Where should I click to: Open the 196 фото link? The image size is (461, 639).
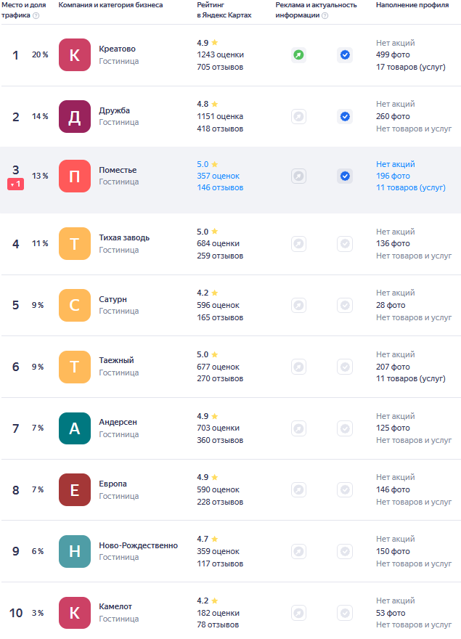click(393, 176)
